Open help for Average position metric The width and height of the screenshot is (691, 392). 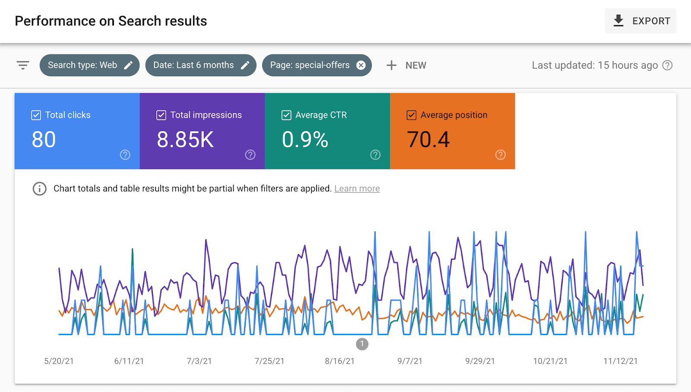click(500, 155)
